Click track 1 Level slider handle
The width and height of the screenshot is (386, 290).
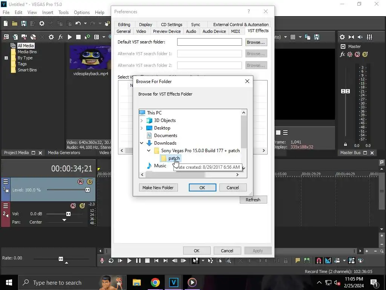click(x=87, y=190)
